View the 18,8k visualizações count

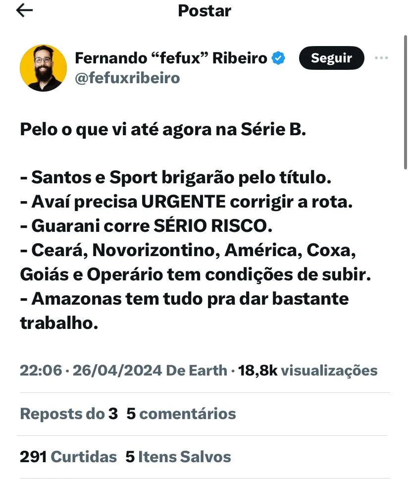point(307,371)
